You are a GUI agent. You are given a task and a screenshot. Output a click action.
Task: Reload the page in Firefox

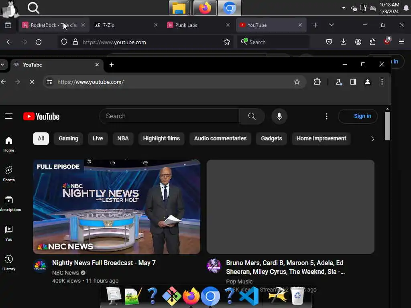tap(39, 42)
